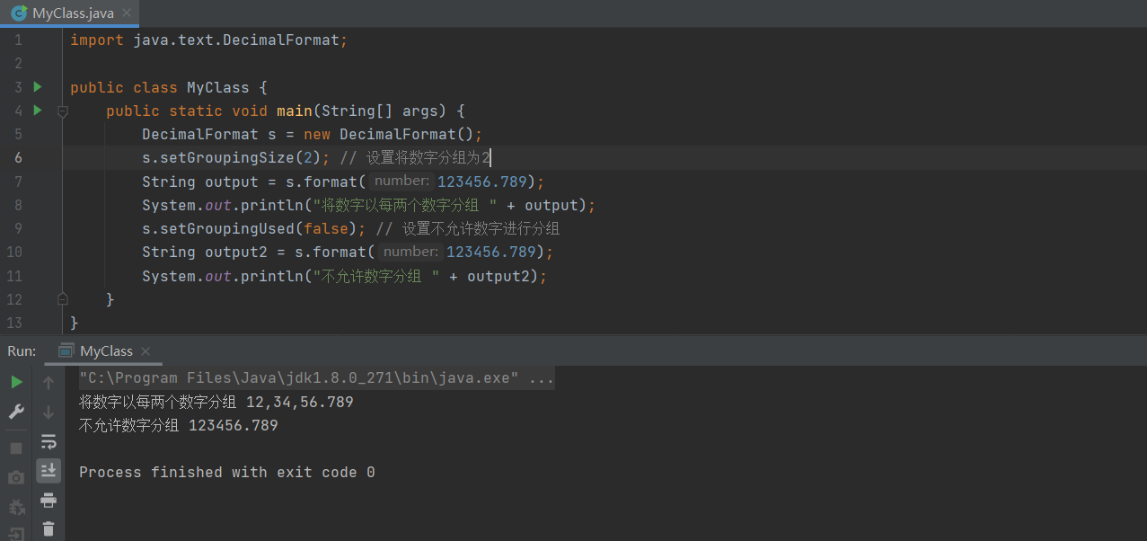Click the java.exe command line in console

[317, 378]
